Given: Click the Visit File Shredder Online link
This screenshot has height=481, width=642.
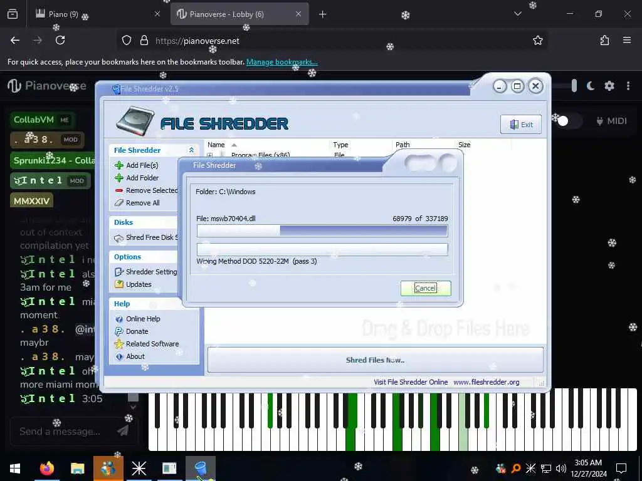Looking at the screenshot, I should [411, 382].
